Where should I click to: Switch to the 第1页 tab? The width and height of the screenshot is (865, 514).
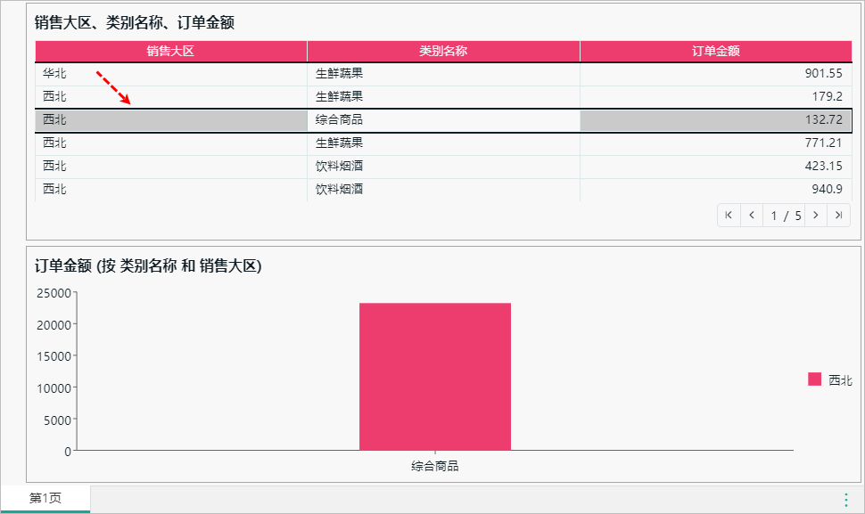[45, 499]
